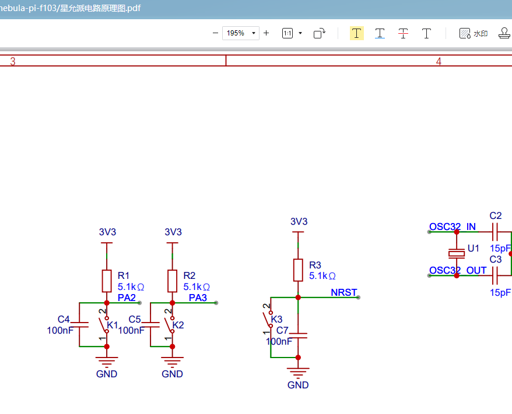This screenshot has height=414, width=512.
Task: Select the plain text annotation tool
Action: tap(426, 33)
